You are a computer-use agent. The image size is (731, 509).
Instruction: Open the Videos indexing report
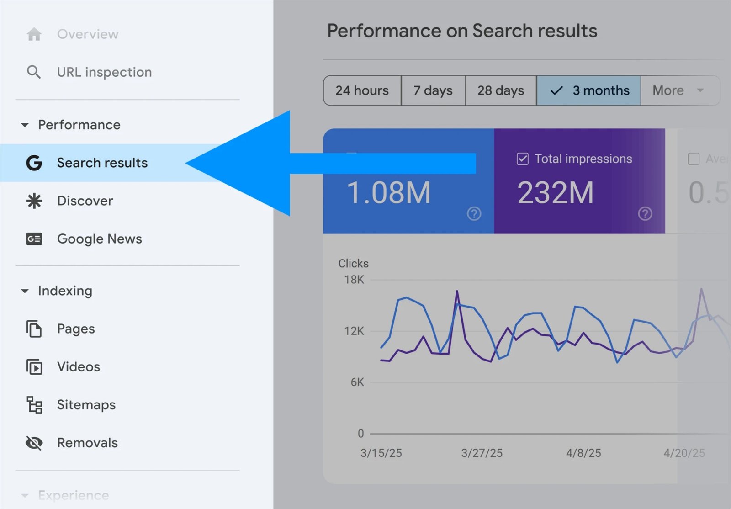click(79, 367)
